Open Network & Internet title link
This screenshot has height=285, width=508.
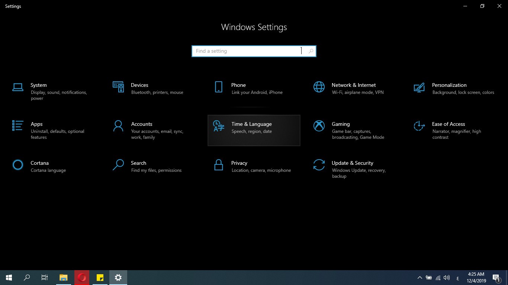354,85
